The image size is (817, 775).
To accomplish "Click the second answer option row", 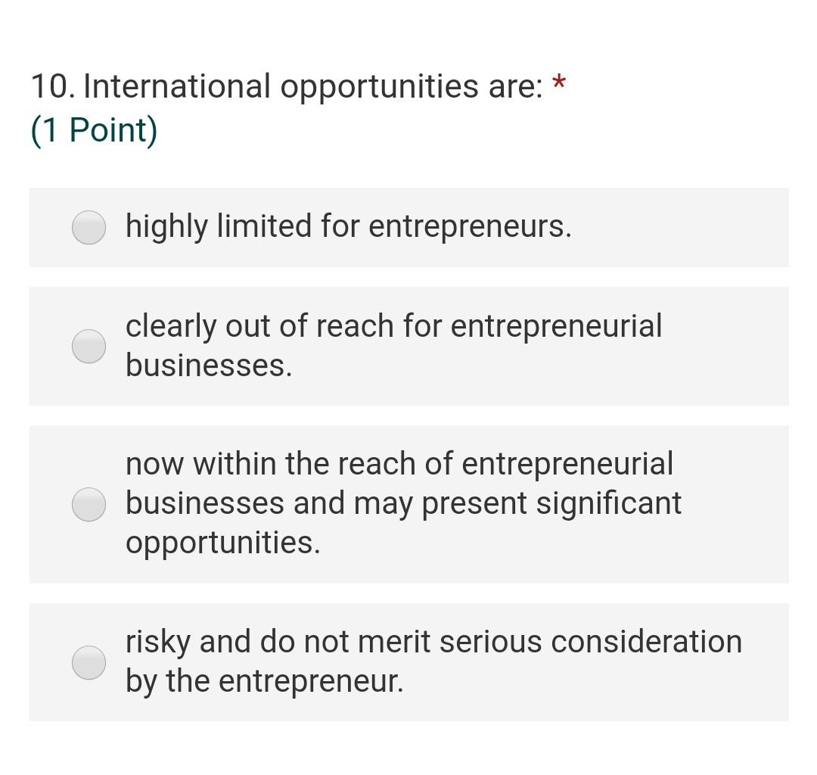I will pyautogui.click(x=408, y=347).
